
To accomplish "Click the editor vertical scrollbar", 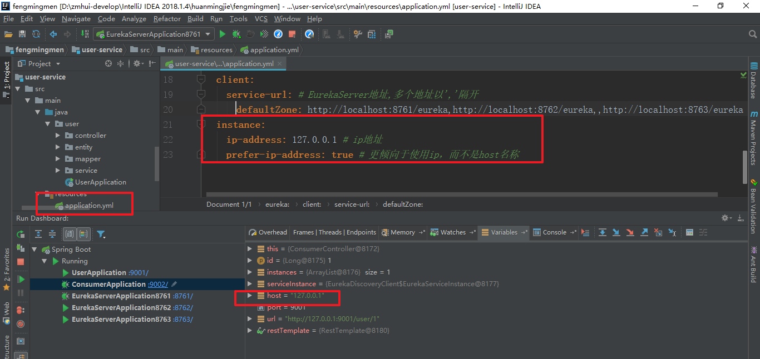I will coord(746,167).
